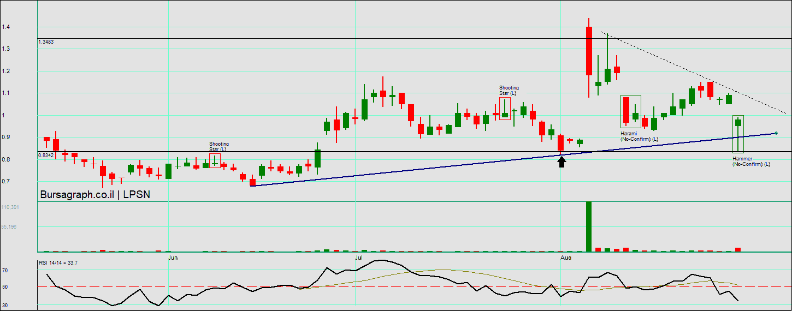Click the RSI 14/14 indicator label
The height and width of the screenshot is (311, 792).
58,263
